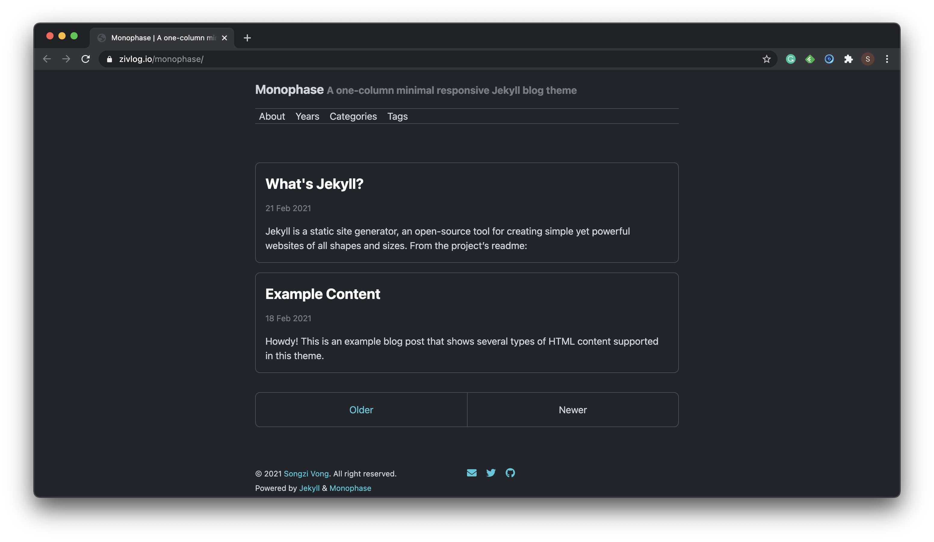Close the Monophase browser tab

click(x=224, y=38)
